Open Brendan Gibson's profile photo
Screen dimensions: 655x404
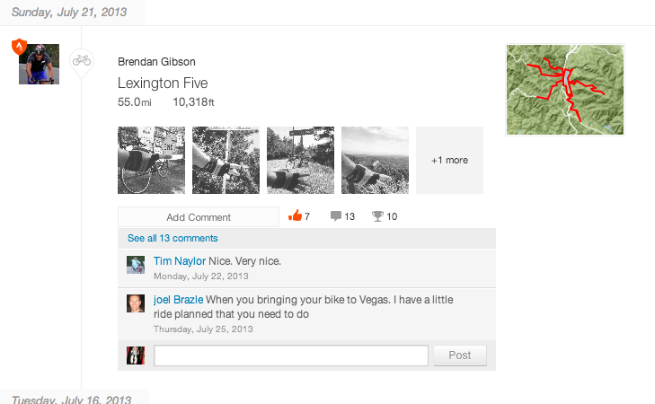pos(40,65)
